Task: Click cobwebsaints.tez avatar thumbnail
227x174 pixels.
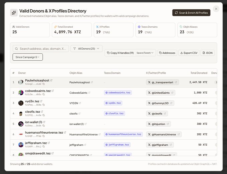Action: point(21,93)
